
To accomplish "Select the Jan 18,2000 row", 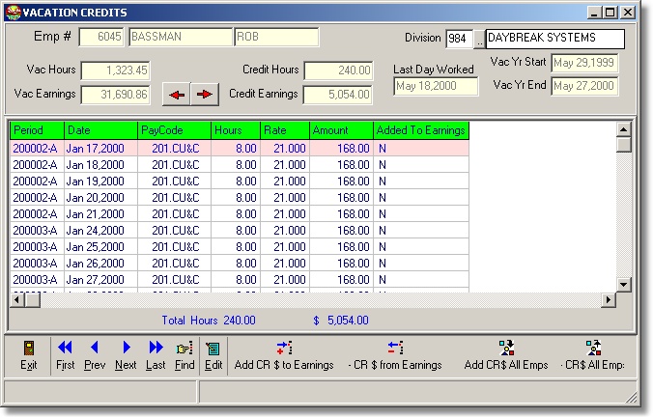I will (x=95, y=165).
